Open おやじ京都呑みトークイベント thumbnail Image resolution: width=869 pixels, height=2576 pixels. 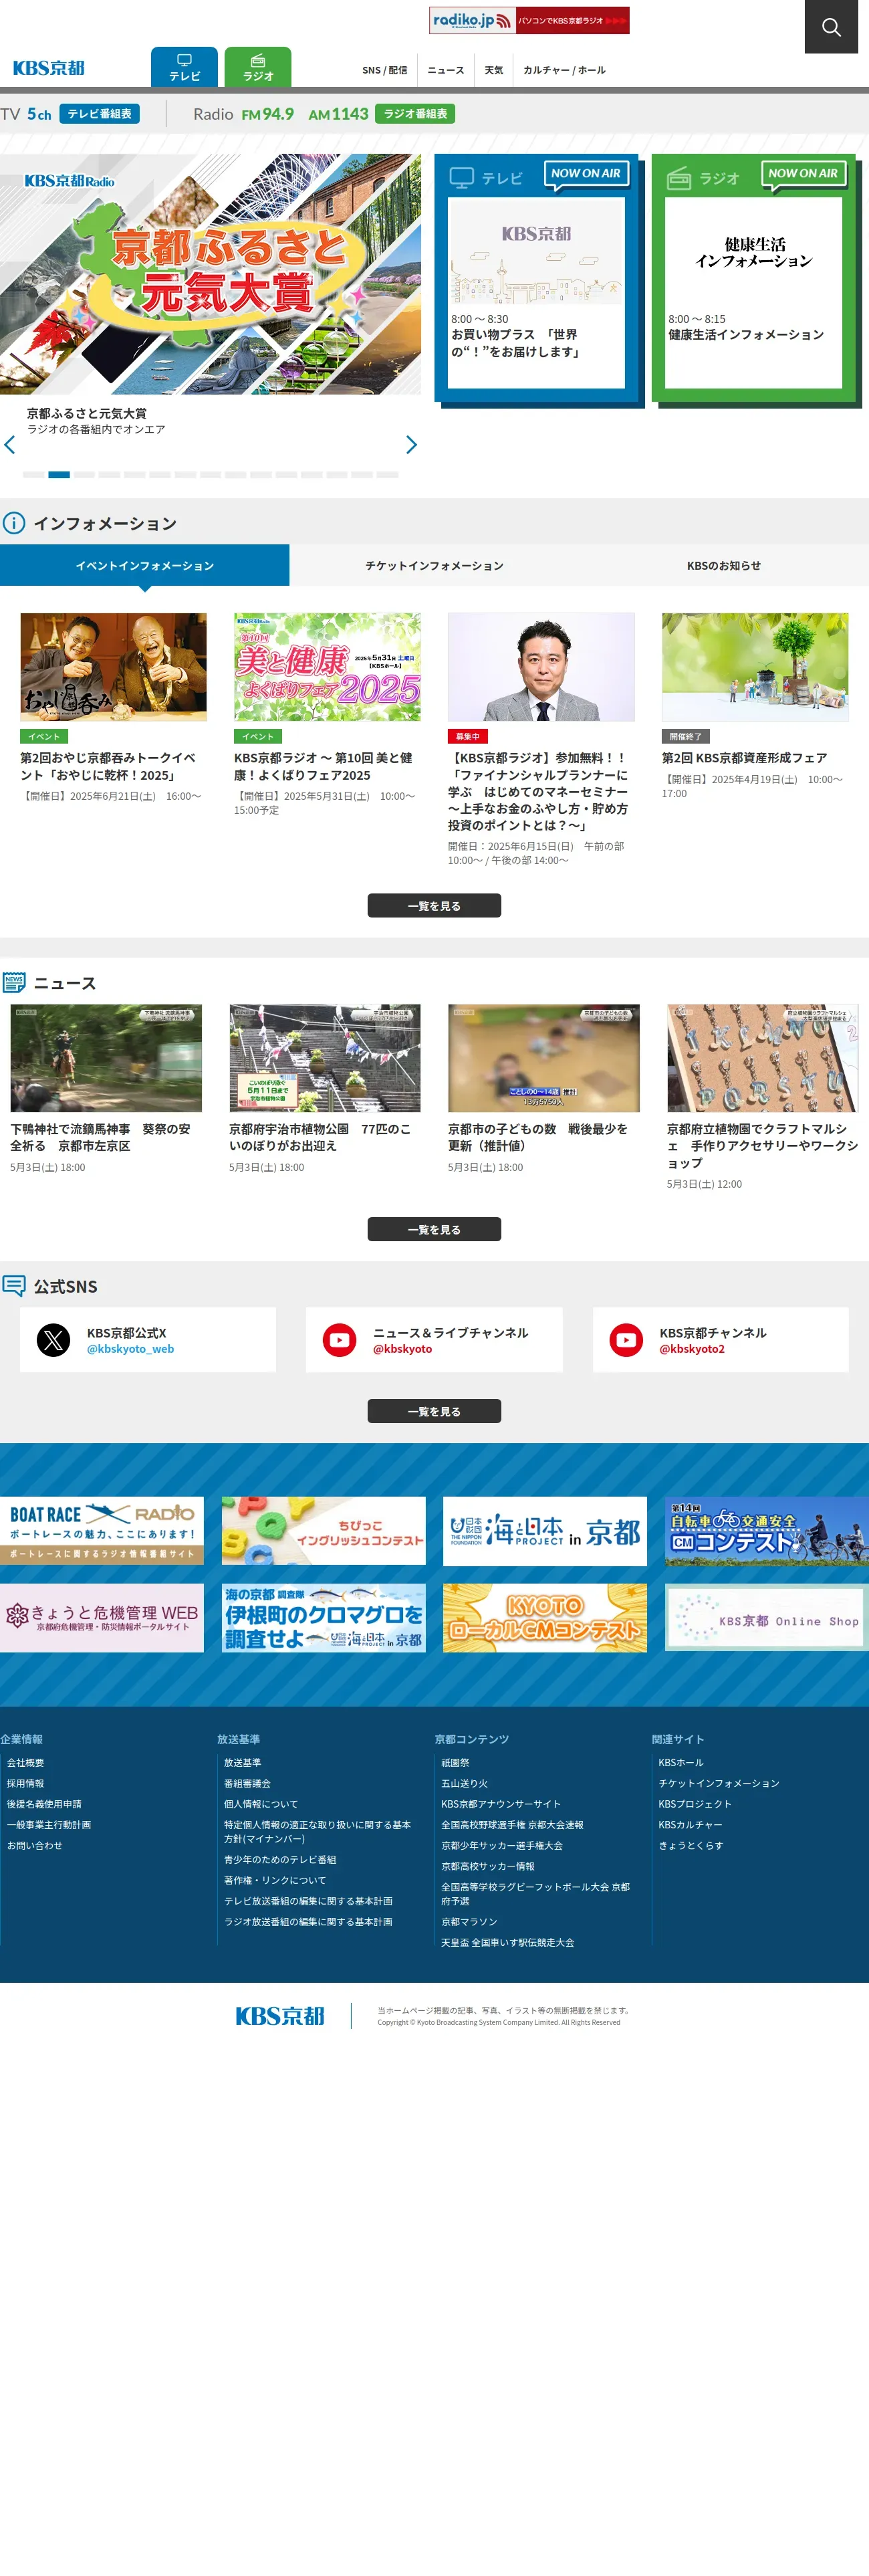click(x=114, y=667)
